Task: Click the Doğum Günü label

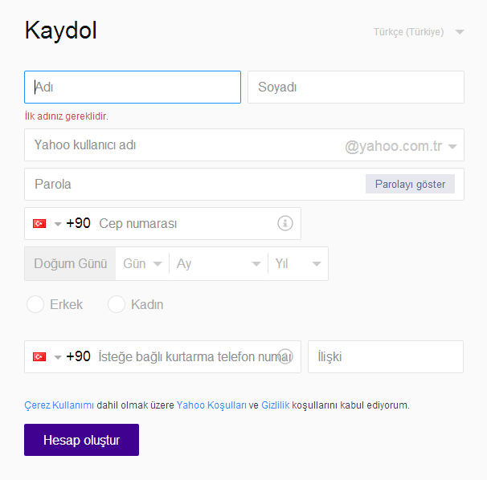Action: click(70, 264)
